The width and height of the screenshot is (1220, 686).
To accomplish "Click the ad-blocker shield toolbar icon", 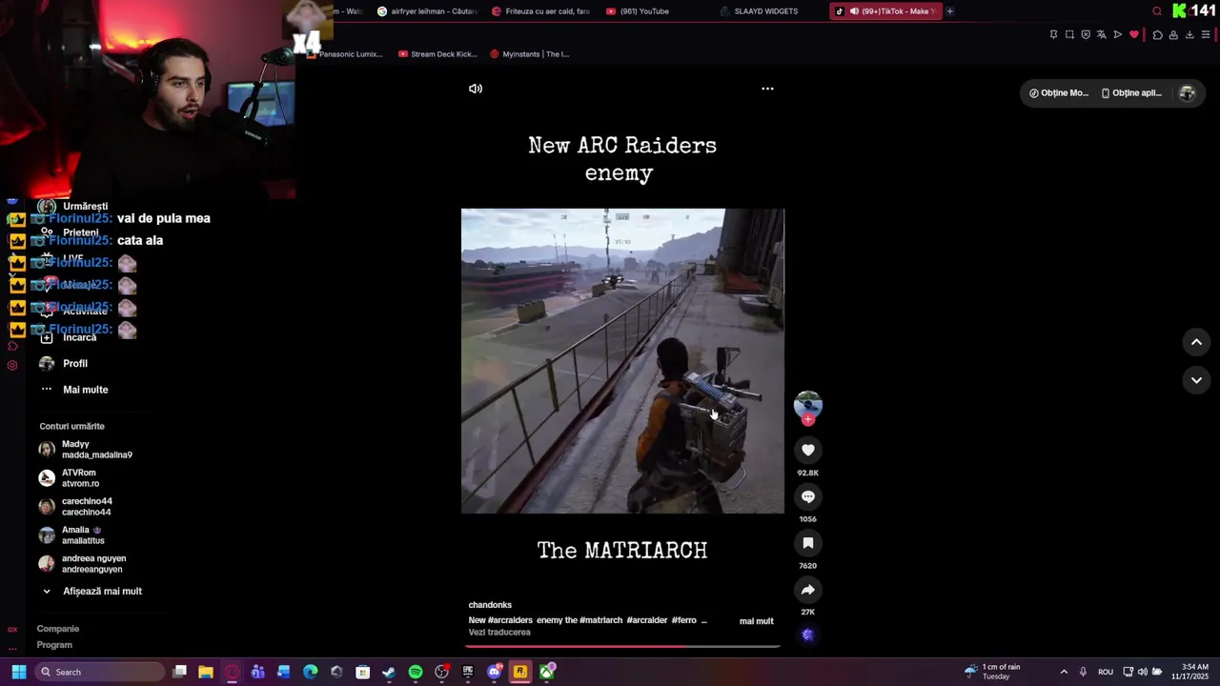I will pyautogui.click(x=1086, y=34).
